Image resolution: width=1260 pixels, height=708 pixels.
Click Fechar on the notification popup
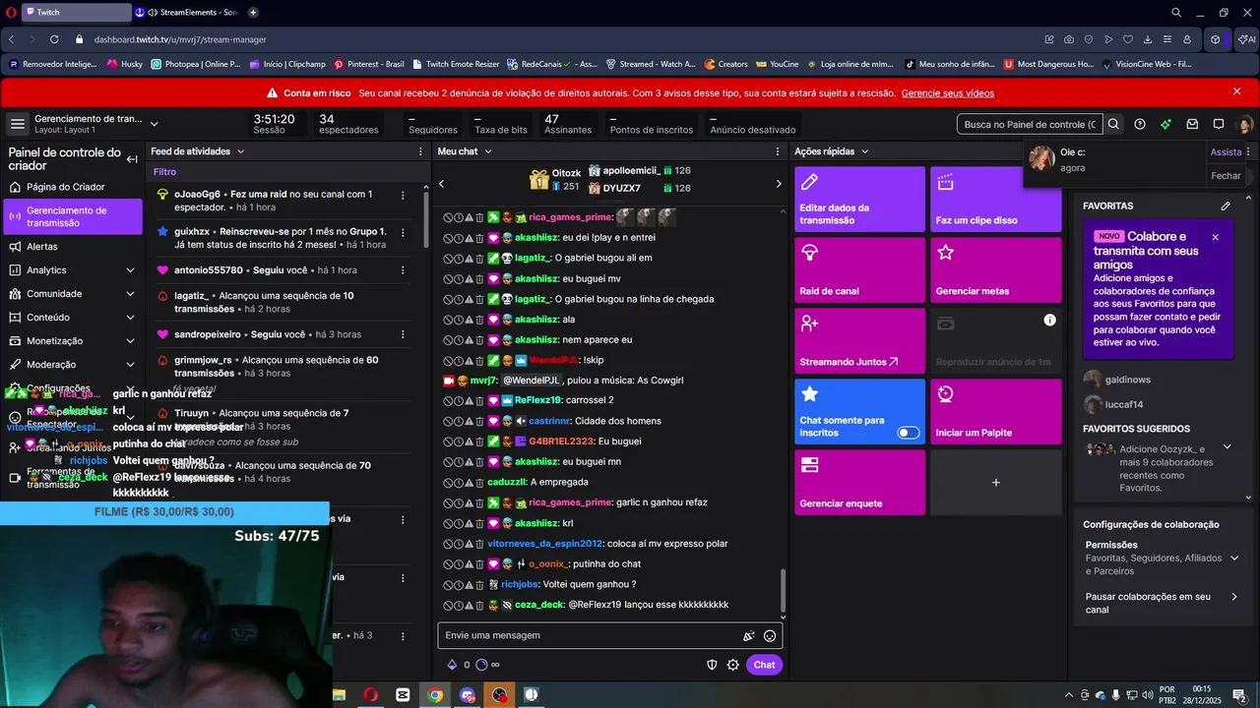tap(1227, 176)
